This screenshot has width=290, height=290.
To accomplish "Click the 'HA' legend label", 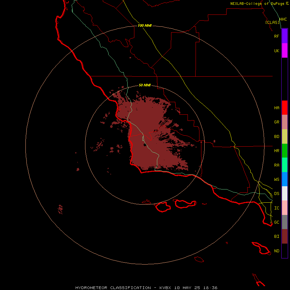I will coord(276,108).
